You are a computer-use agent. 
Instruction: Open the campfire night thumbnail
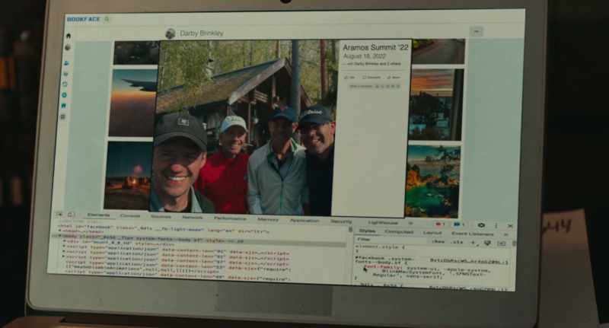128,176
